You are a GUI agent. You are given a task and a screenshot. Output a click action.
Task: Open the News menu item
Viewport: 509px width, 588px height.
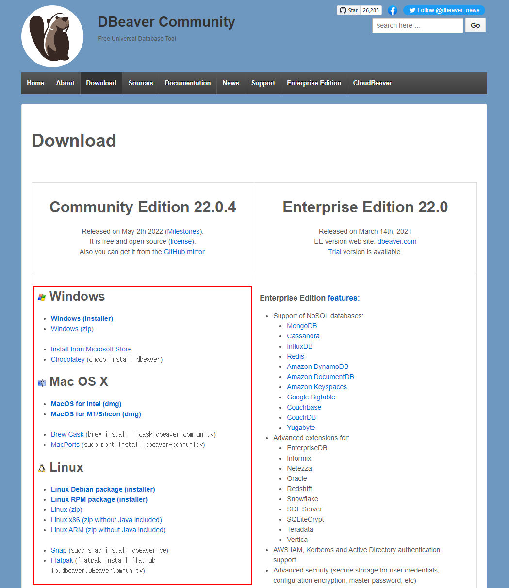231,83
